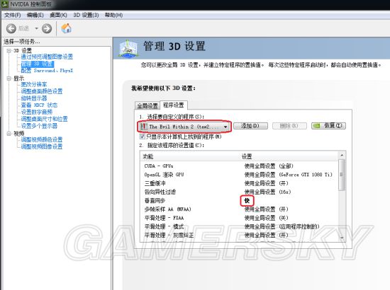Select the 垂直同步 setting value 快
The height and width of the screenshot is (290, 390).
[247, 201]
